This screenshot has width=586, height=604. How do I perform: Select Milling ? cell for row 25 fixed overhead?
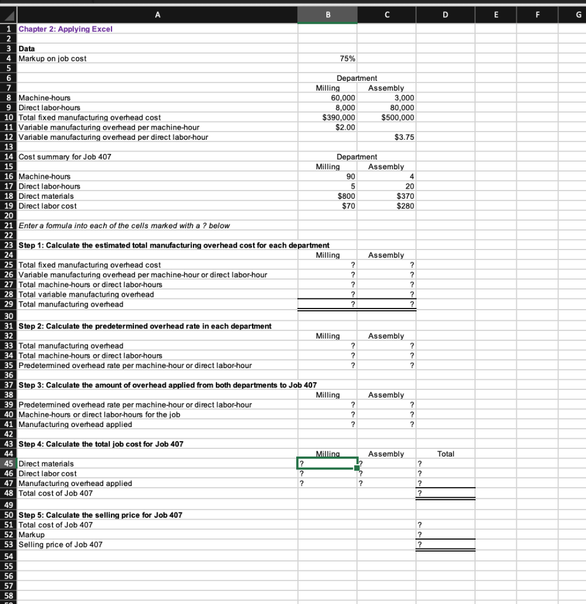coord(328,265)
